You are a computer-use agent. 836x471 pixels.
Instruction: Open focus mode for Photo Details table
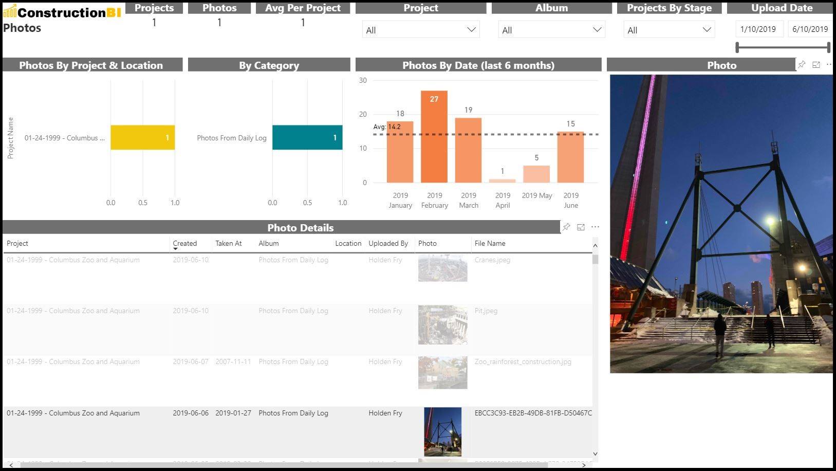(x=581, y=227)
